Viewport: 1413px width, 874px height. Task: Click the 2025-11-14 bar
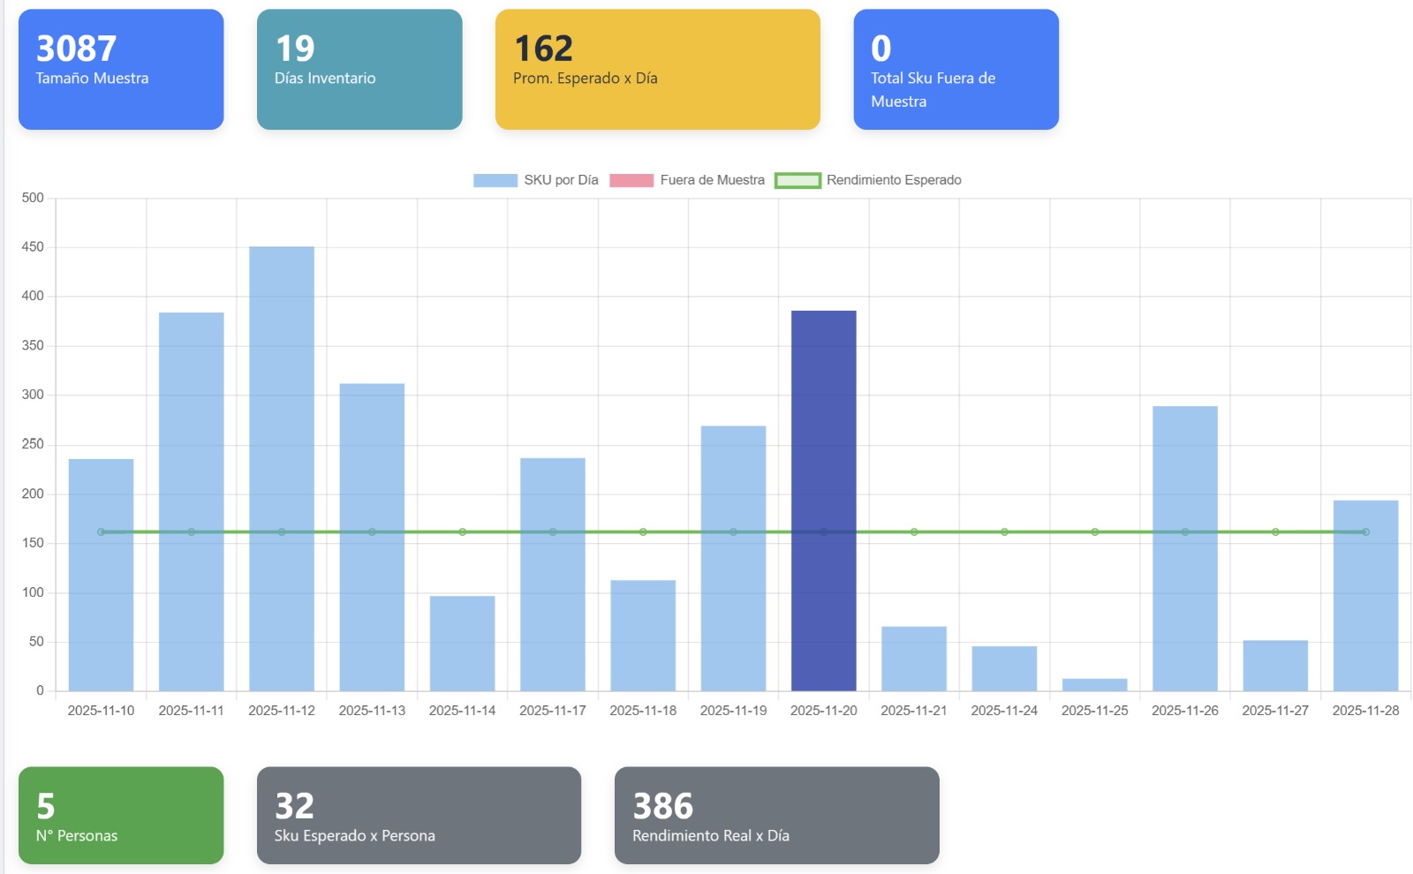(x=462, y=644)
